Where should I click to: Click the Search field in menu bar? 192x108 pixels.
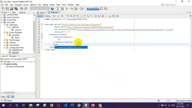[x=170, y=5]
